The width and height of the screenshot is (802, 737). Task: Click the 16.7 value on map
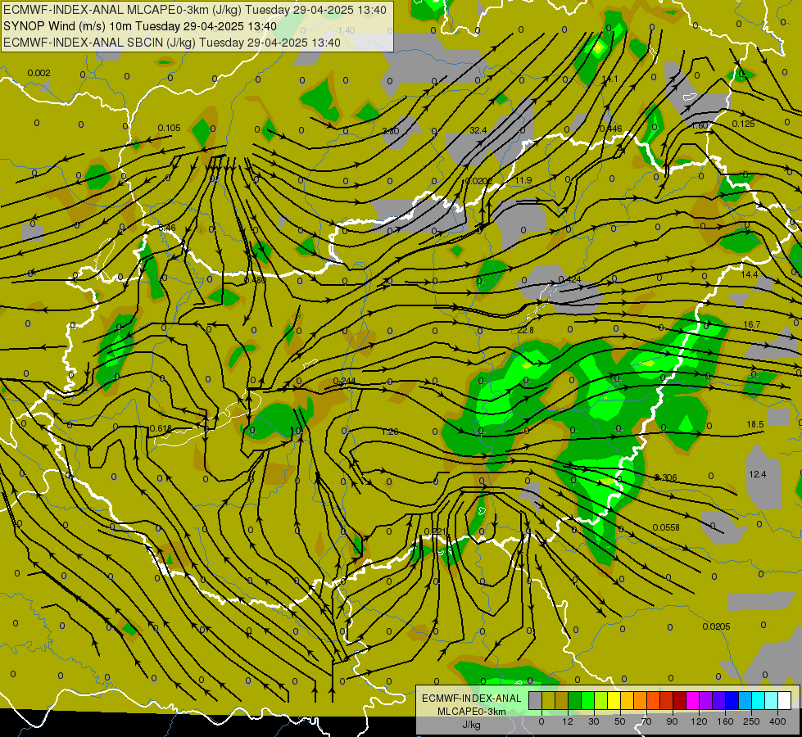(752, 324)
